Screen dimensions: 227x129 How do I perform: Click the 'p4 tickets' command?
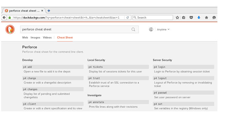[118, 67]
